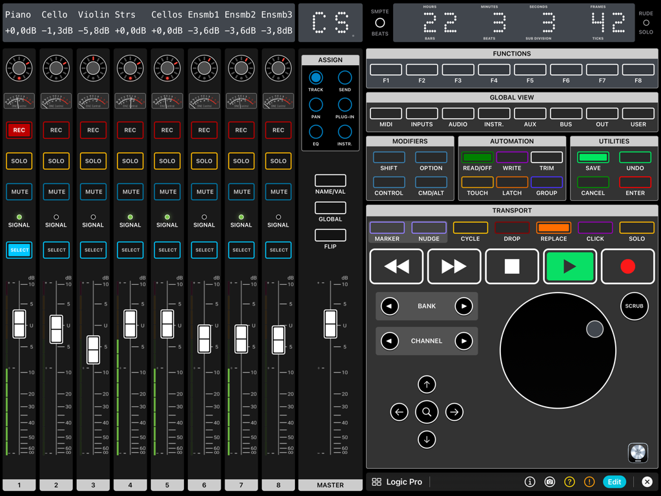Mute the Piano channel strip

(x=19, y=192)
